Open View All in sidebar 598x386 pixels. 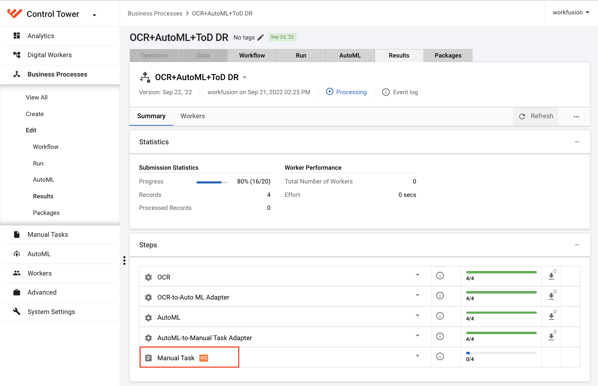pyautogui.click(x=37, y=97)
